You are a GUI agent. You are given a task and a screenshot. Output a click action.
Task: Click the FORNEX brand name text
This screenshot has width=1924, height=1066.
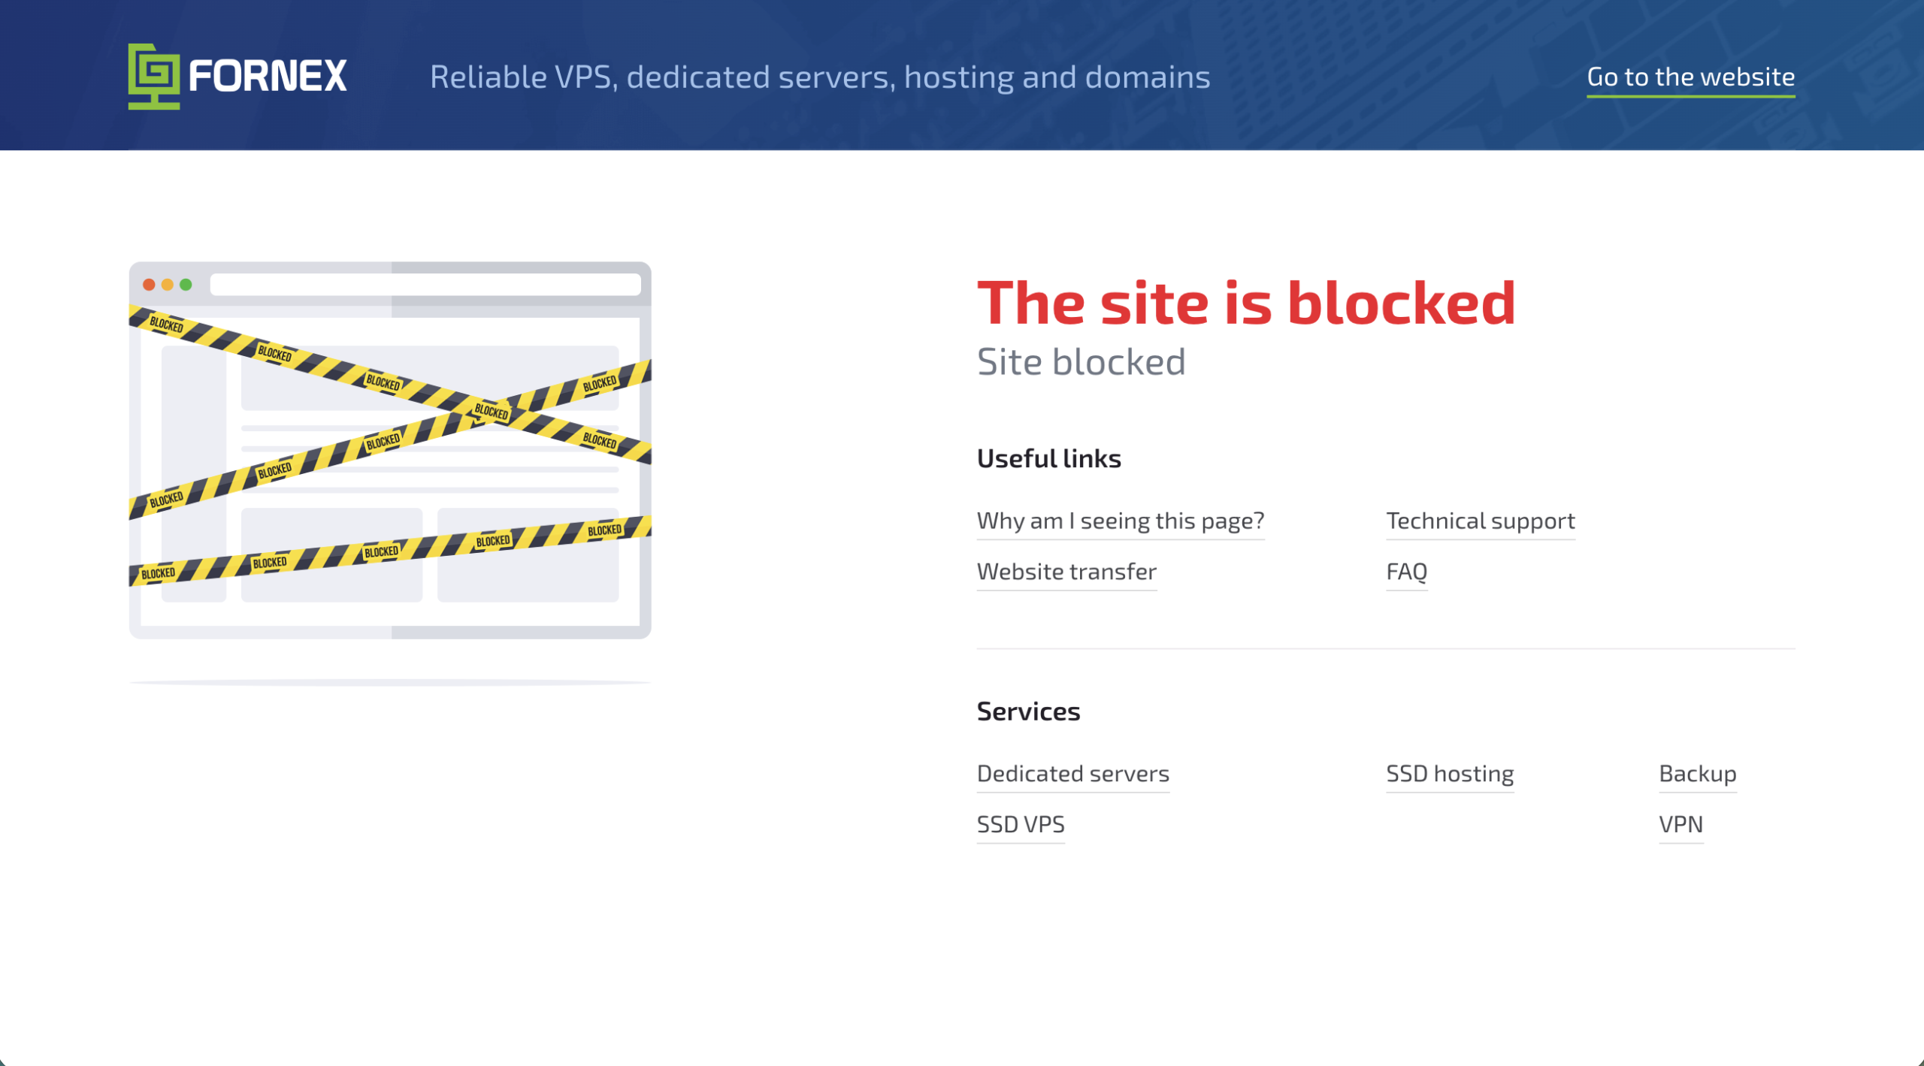[x=268, y=76]
